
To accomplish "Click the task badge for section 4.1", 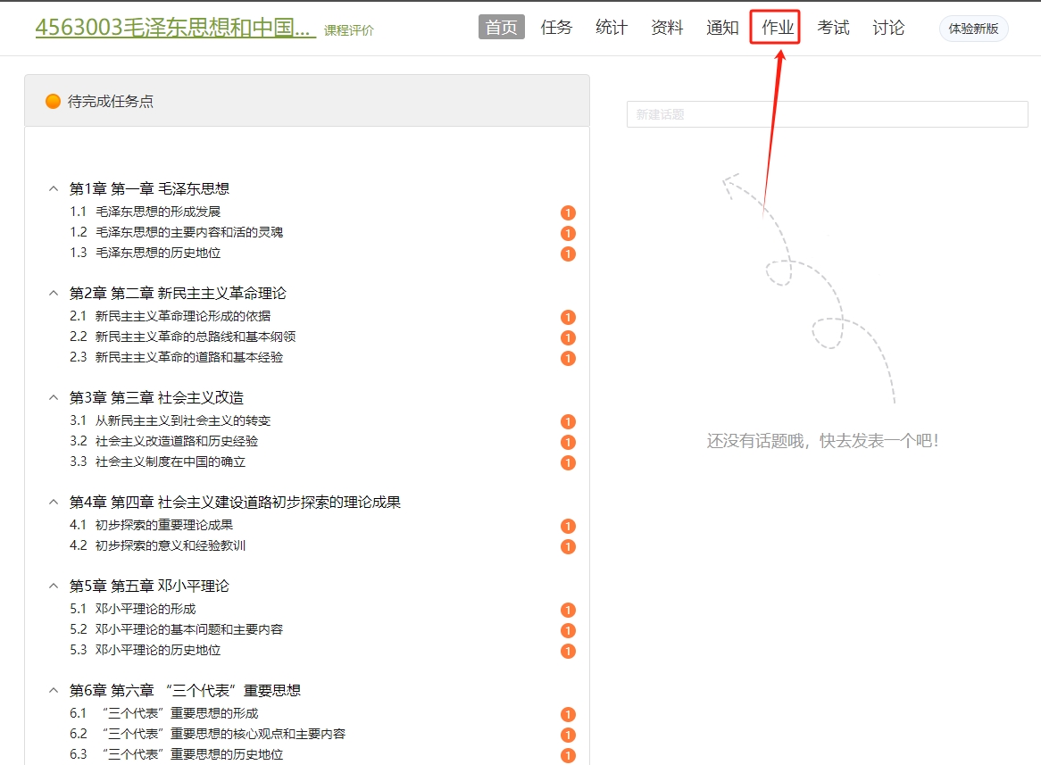I will [x=568, y=526].
